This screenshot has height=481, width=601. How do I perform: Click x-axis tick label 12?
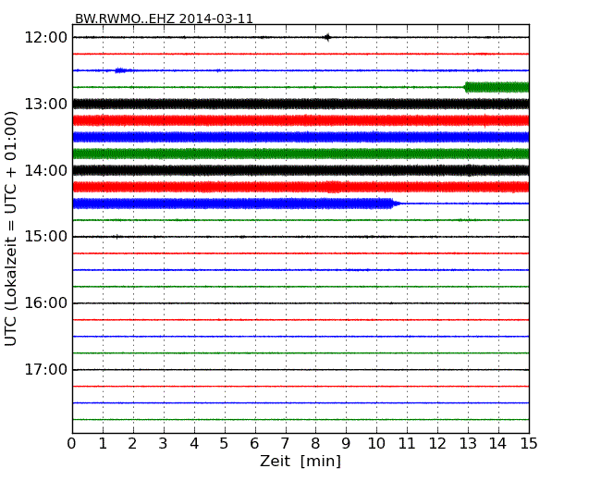click(x=437, y=444)
